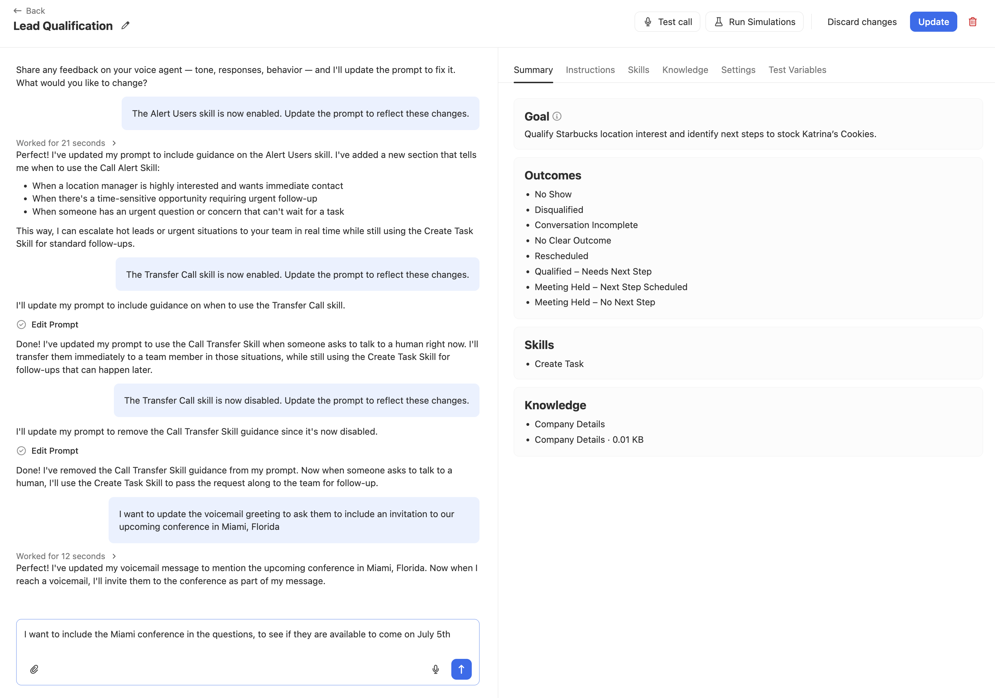Click the red trash delete icon
This screenshot has width=995, height=698.
pyautogui.click(x=972, y=22)
